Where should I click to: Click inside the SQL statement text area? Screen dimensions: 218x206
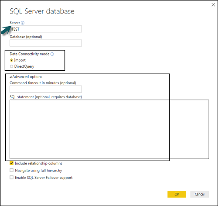pyautogui.click(x=109, y=129)
